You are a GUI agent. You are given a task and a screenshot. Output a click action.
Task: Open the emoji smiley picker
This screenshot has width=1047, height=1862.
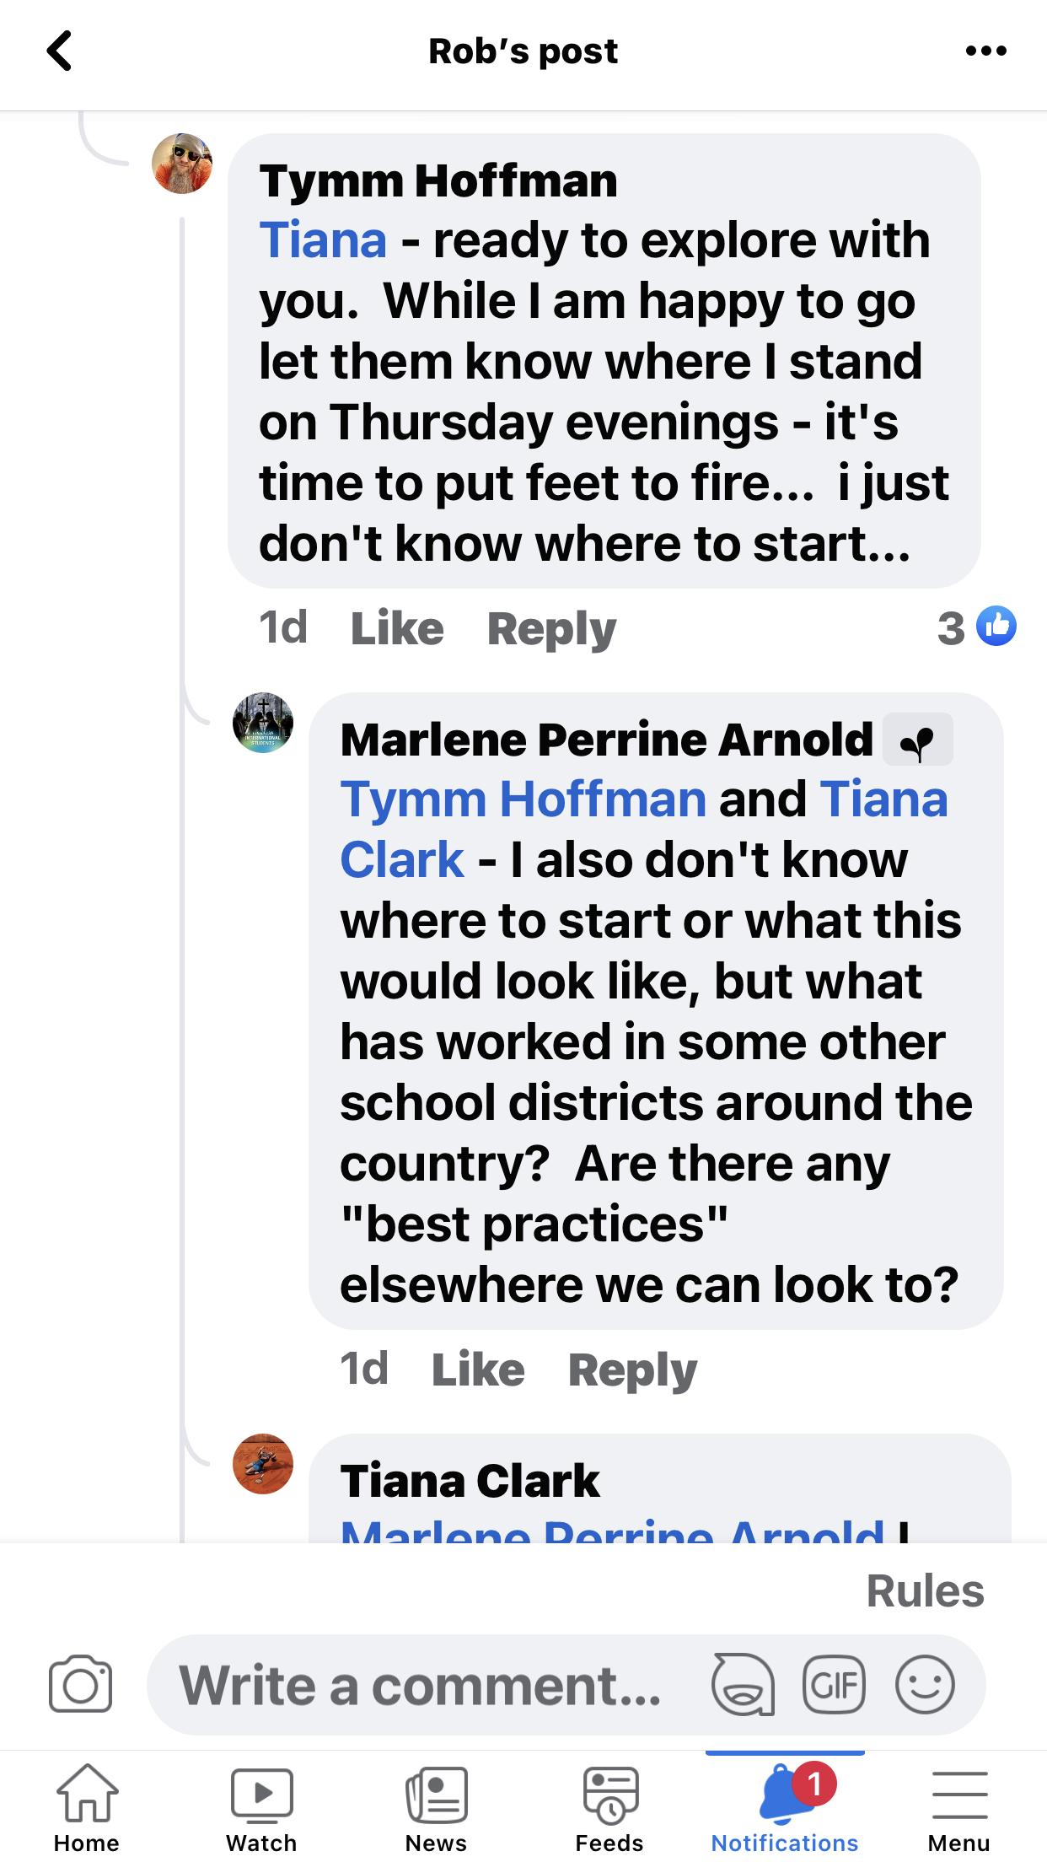tap(925, 1685)
